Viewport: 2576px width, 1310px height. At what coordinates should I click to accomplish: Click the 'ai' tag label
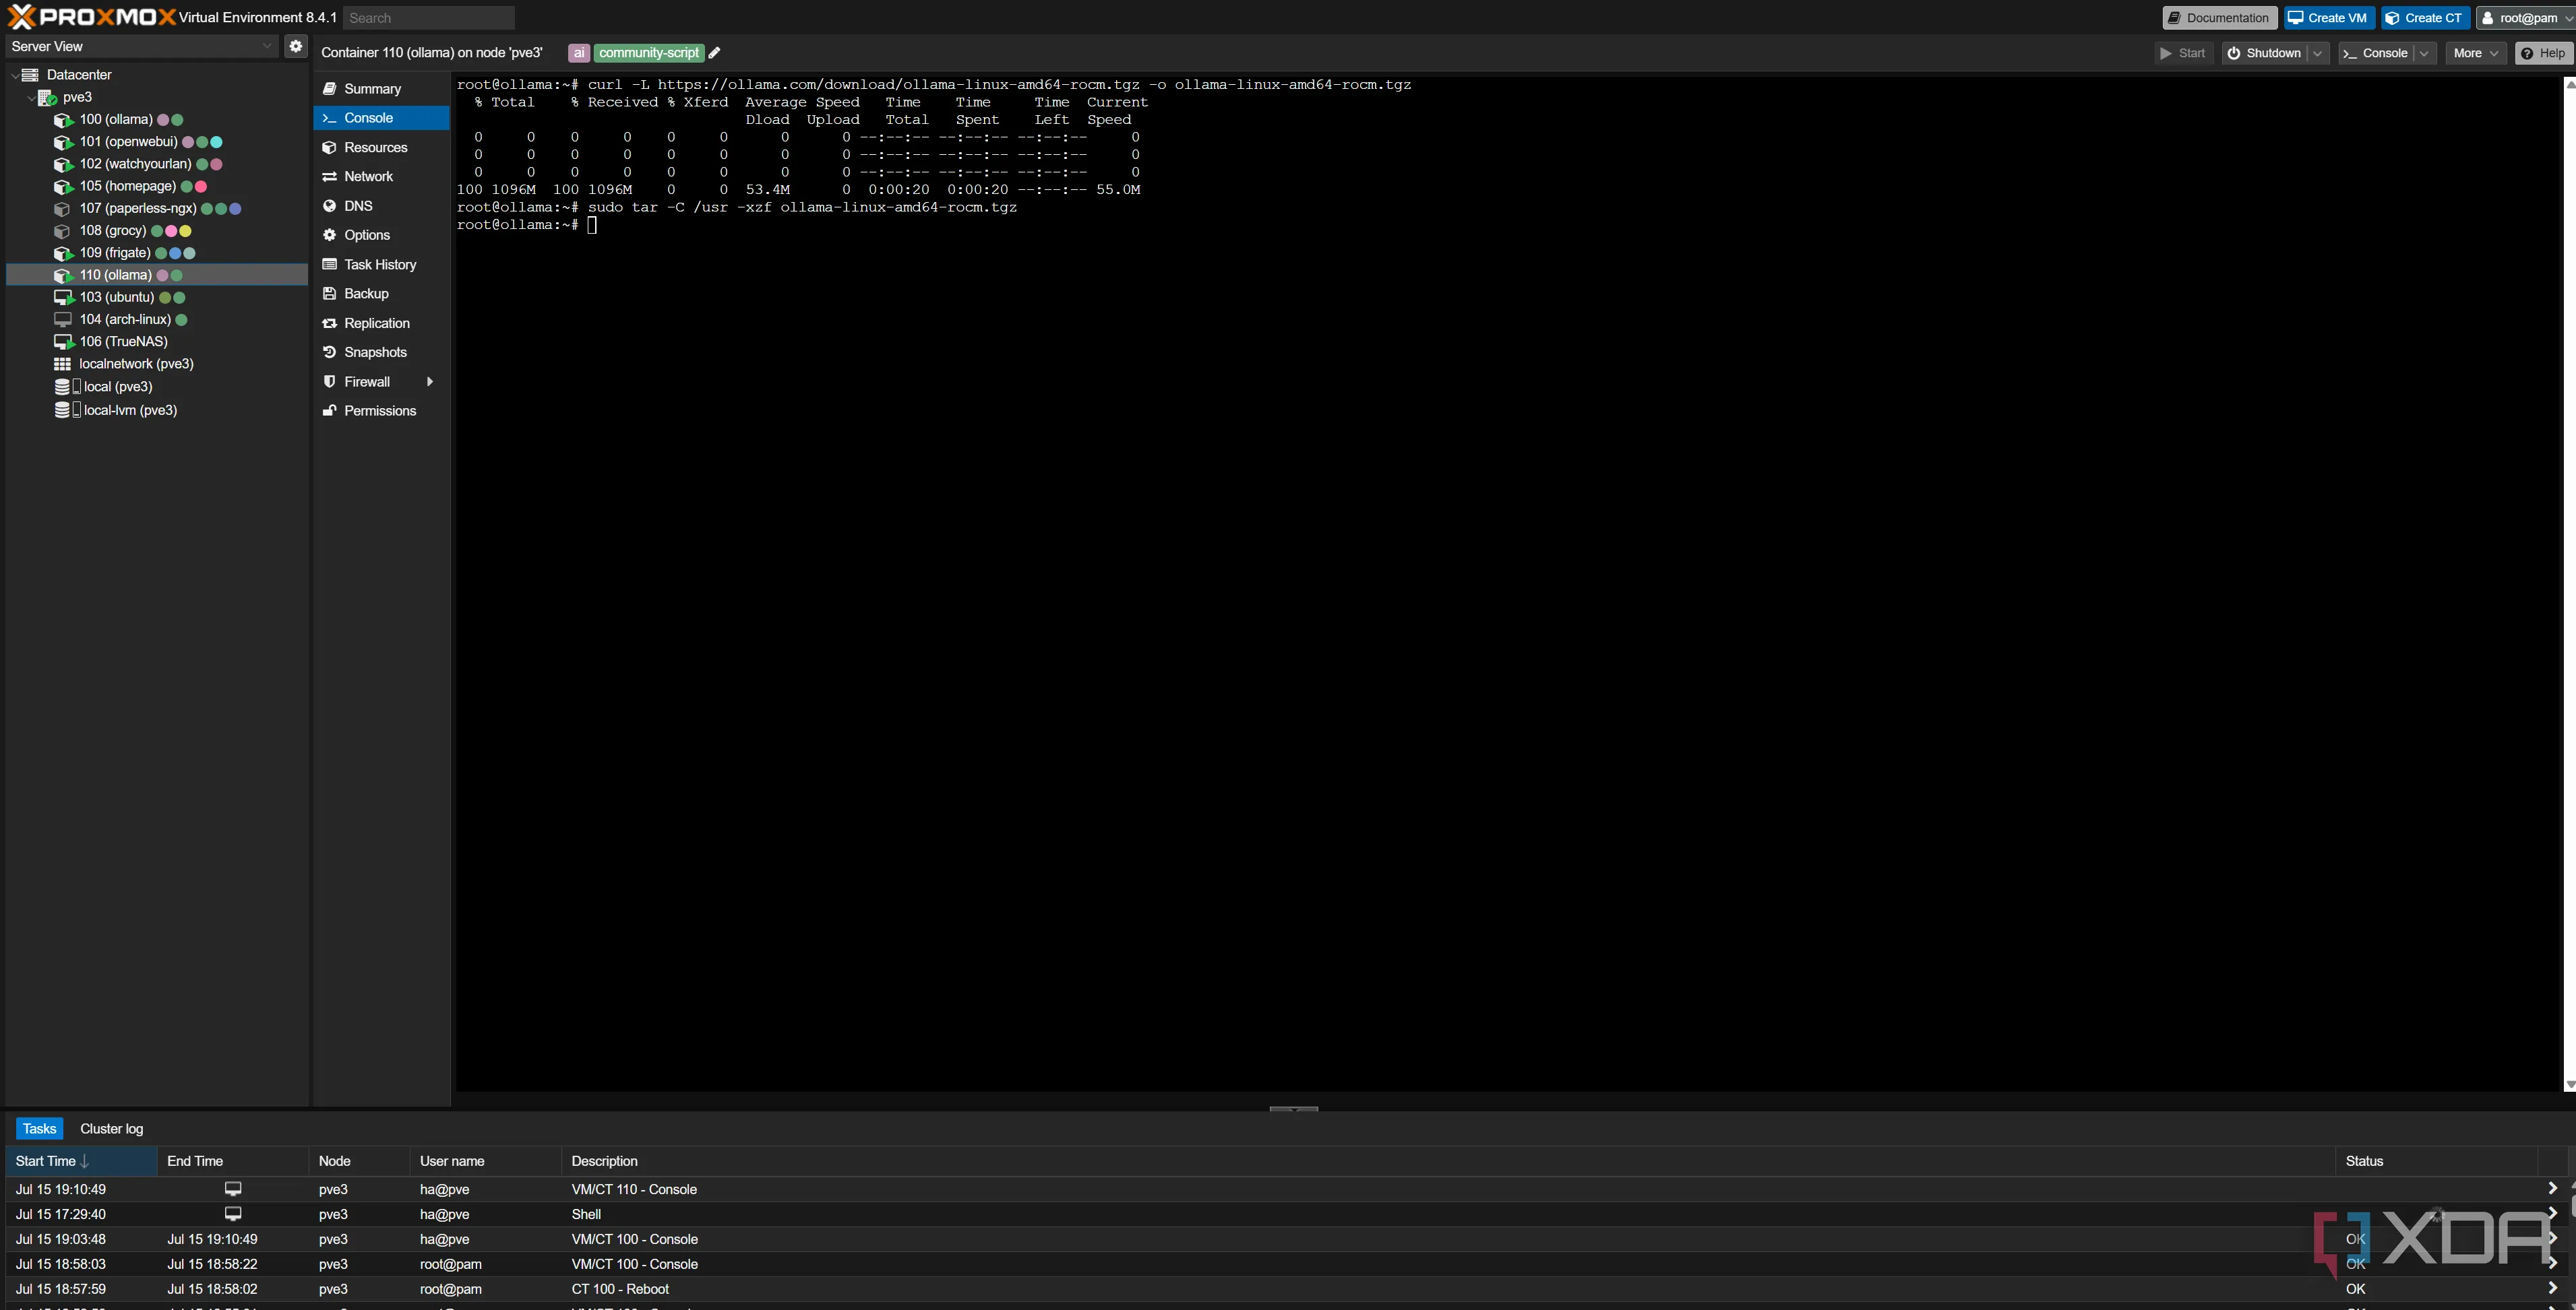pos(579,53)
